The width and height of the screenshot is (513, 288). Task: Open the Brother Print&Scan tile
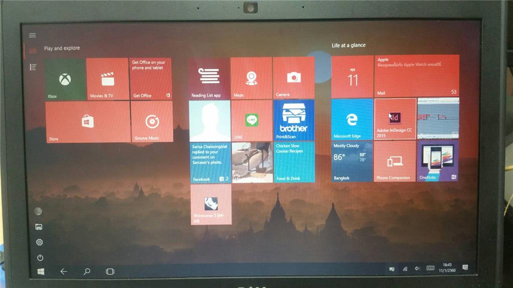294,120
